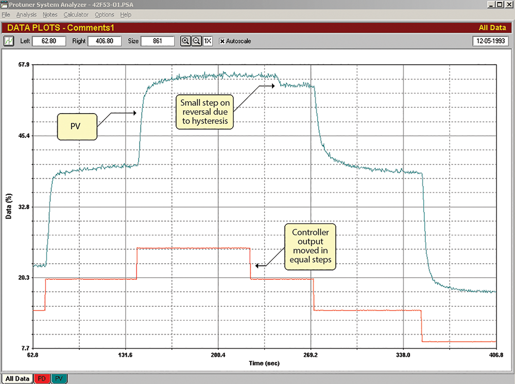Click the zoom in magnifier icon
Image resolution: width=515 pixels, height=384 pixels.
185,41
